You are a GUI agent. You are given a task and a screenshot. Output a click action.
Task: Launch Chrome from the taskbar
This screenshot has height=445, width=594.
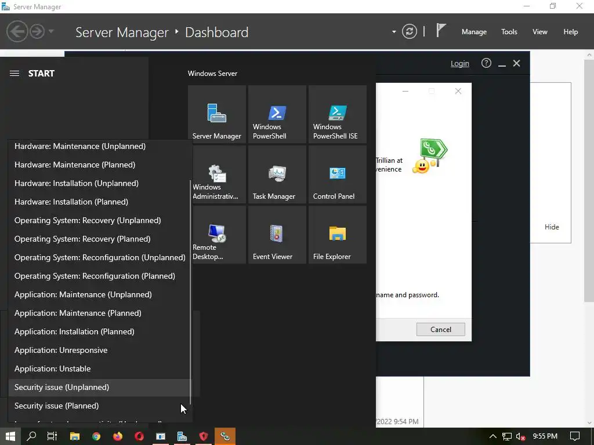[x=96, y=436]
